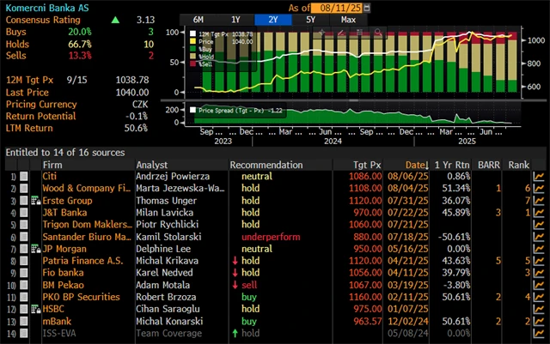Screen dimensions: 550x344
Task: Click the red %Sell legend swatch
Action: pos(192,63)
